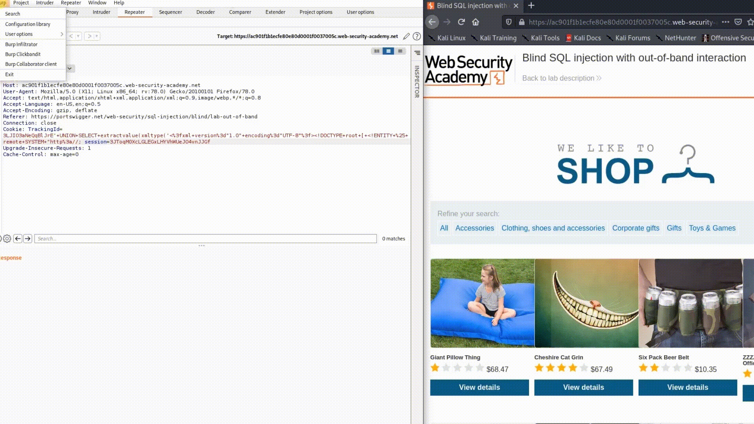
Task: Open the Project menu
Action: [x=21, y=3]
